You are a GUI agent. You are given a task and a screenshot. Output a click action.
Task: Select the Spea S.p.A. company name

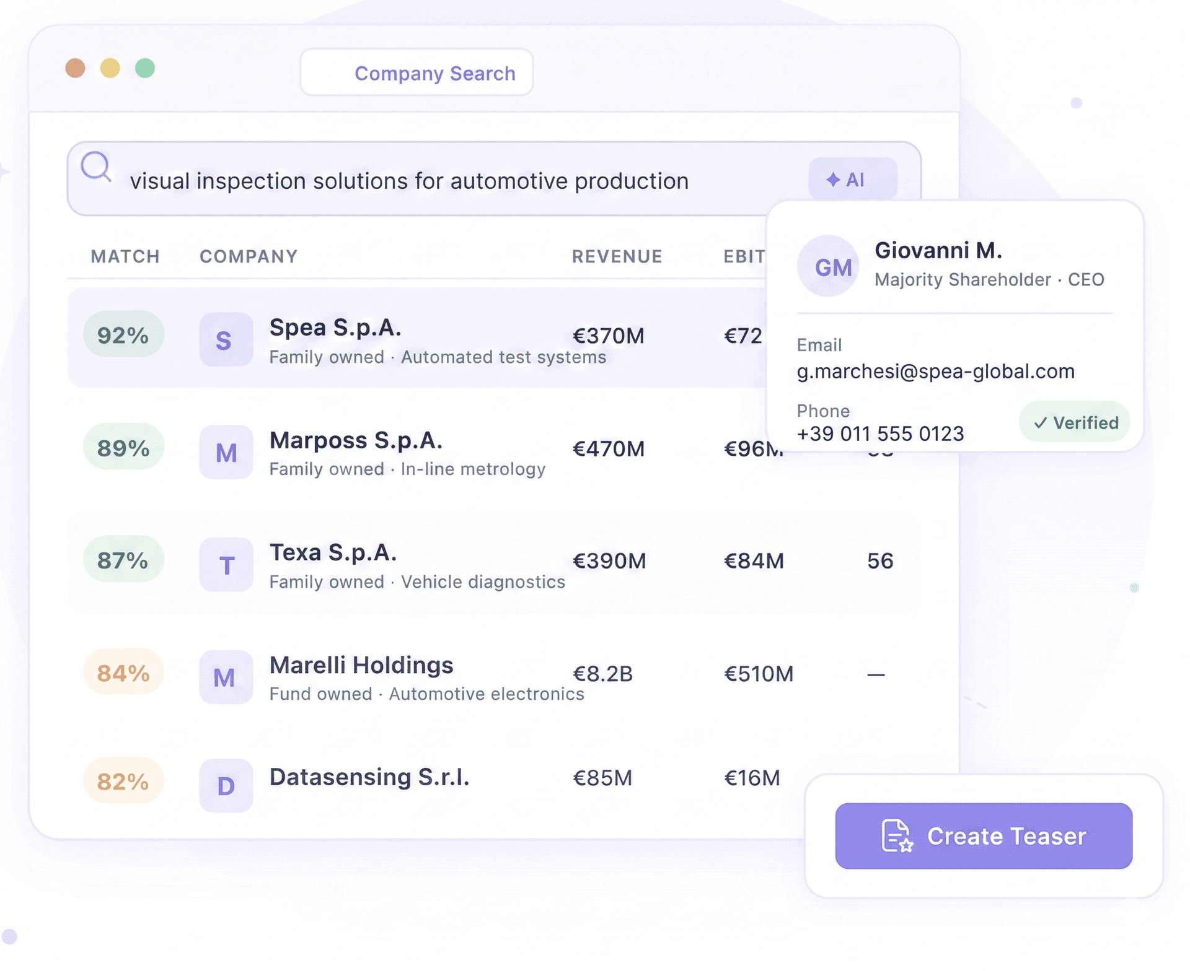click(335, 327)
